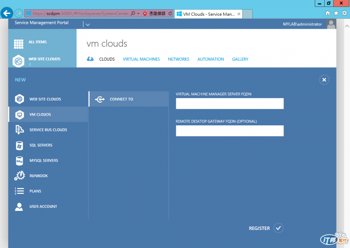The image size is (350, 248).
Task: Select VM CLOUDS in the NEW panel
Action: 48,114
